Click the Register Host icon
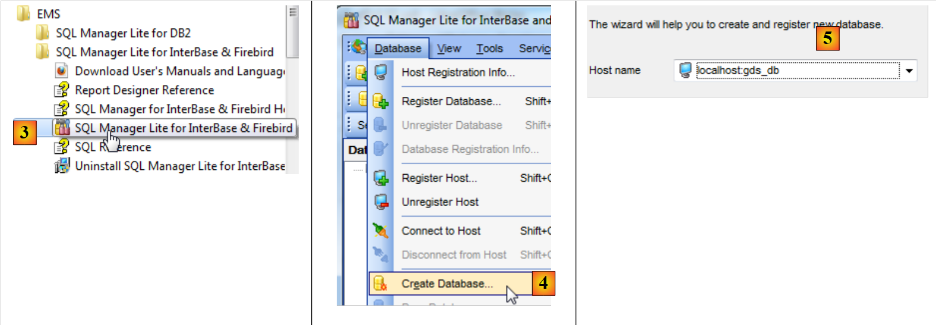Screen dimensions: 936x325 click(380, 178)
